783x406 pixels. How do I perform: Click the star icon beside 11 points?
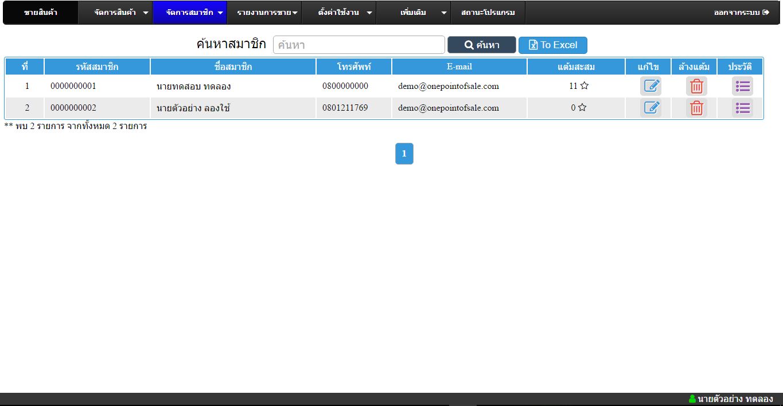[584, 86]
